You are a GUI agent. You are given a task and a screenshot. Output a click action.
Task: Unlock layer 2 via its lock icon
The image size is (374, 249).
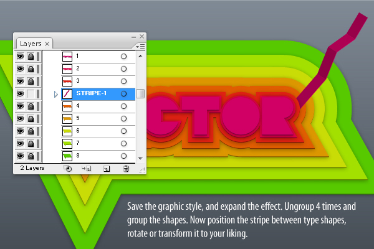coord(31,69)
